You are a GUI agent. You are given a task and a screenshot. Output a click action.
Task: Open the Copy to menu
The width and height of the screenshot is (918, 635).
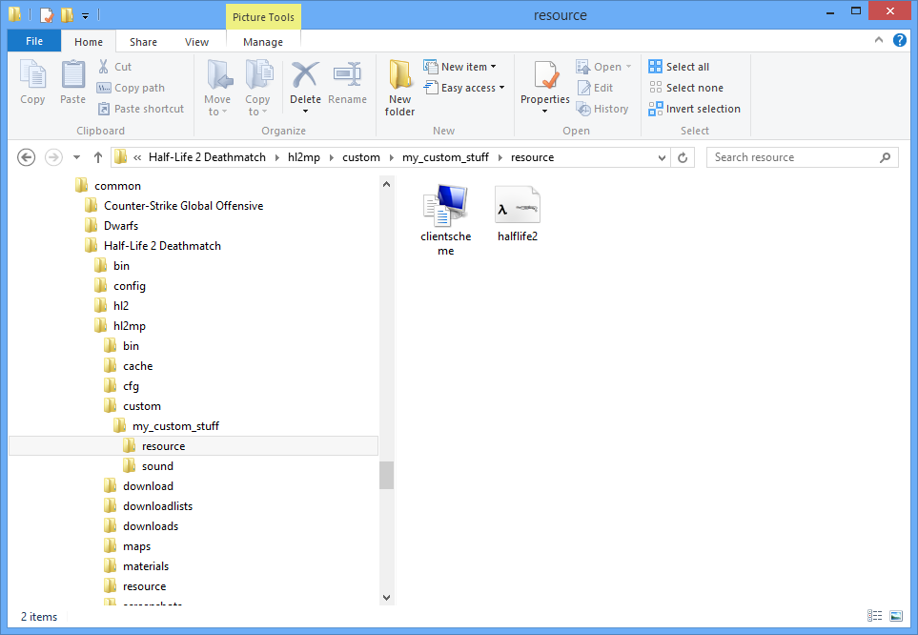click(257, 88)
